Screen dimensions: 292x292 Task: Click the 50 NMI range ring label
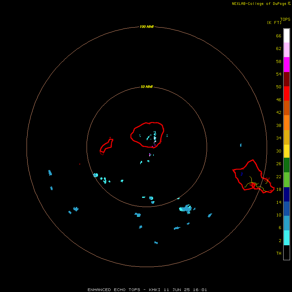(x=147, y=87)
